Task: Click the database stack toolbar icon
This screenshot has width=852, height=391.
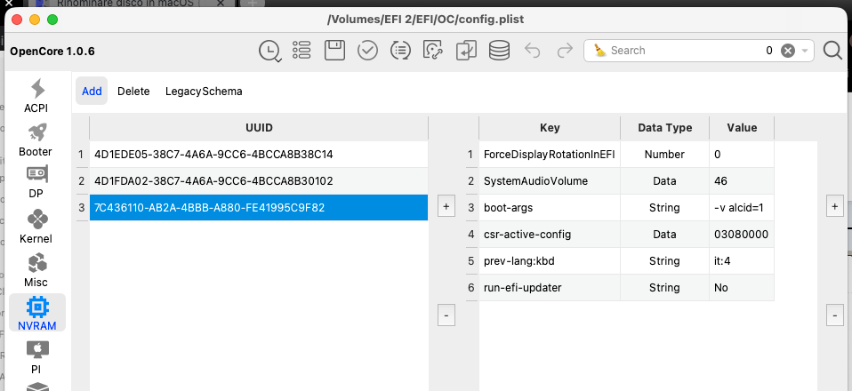Action: click(499, 51)
